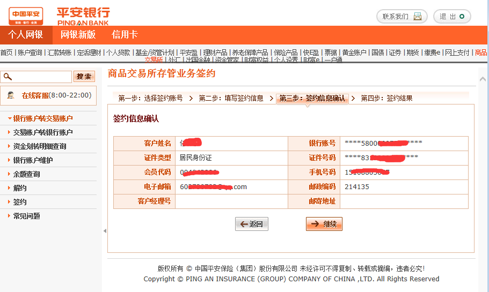The width and height of the screenshot is (489, 292).
Task: Expand 银行账户维护 sidebar item
Action: (33, 160)
